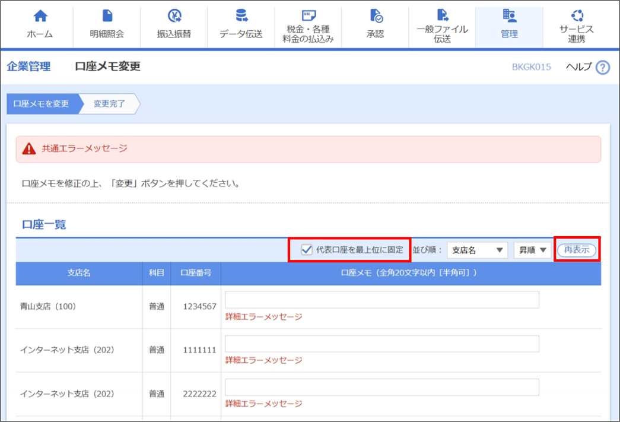This screenshot has height=422, width=620.
Task: Select the 変更完了 step tab
Action: (110, 104)
